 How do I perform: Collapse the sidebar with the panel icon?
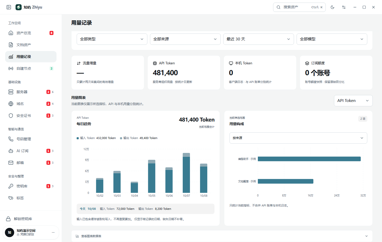pyautogui.click(x=9, y=7)
